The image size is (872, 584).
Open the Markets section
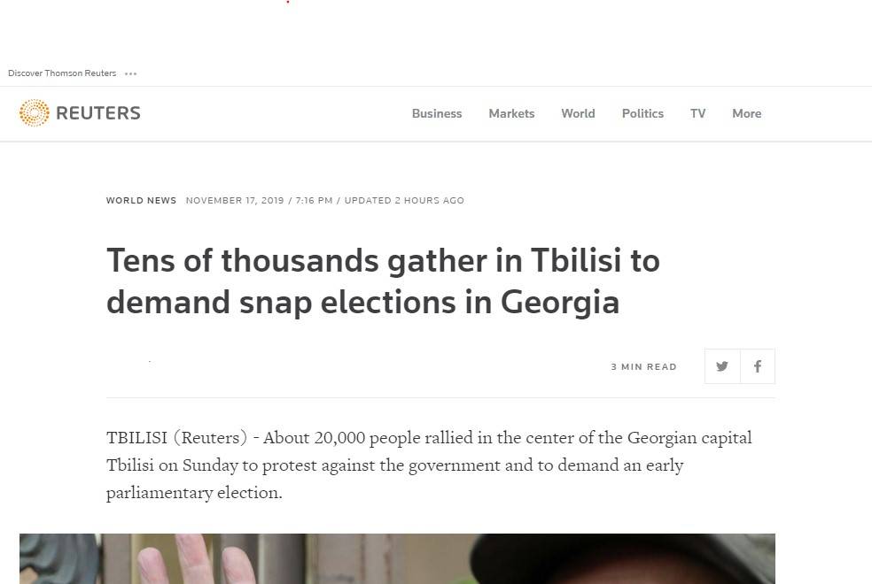(511, 113)
